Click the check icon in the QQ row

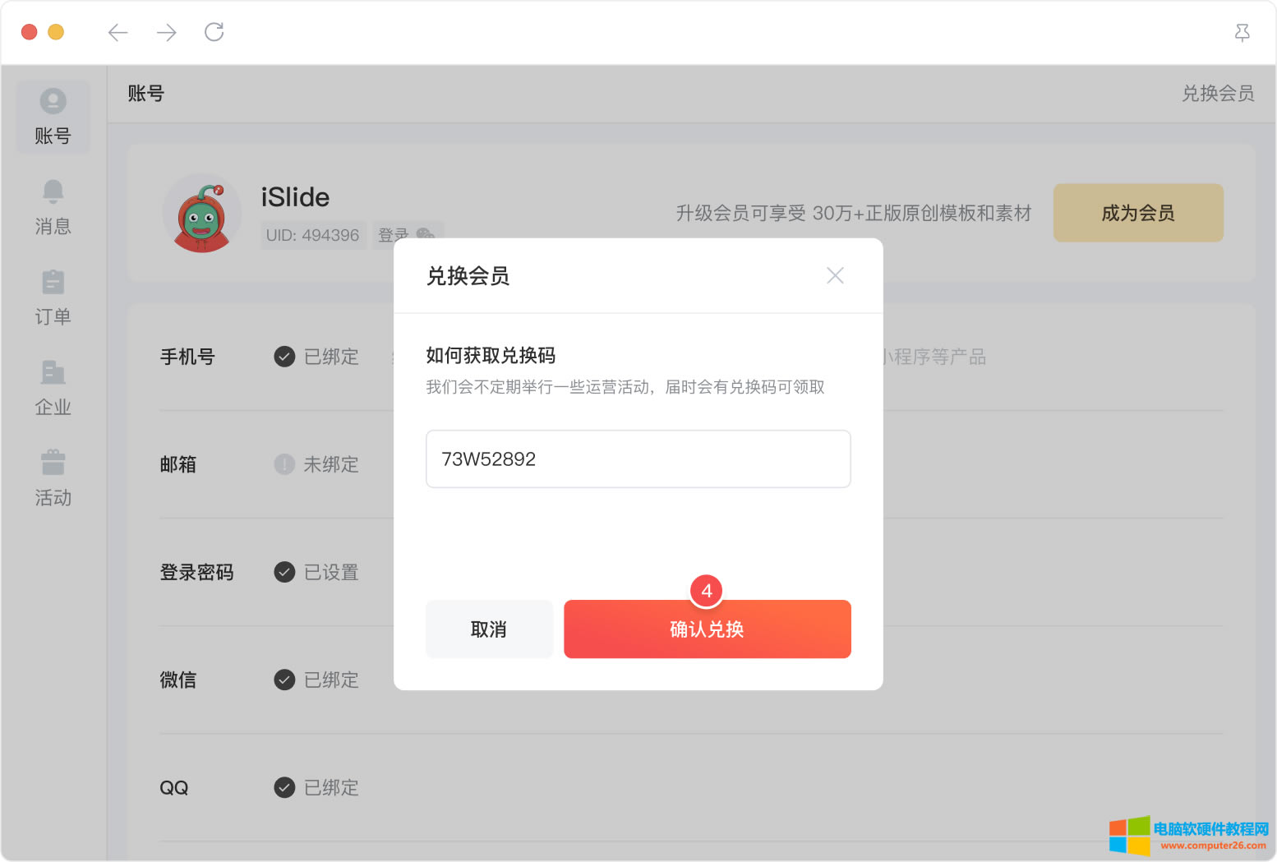click(284, 787)
